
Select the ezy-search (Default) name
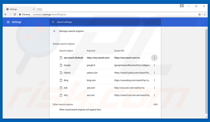tap(74, 58)
